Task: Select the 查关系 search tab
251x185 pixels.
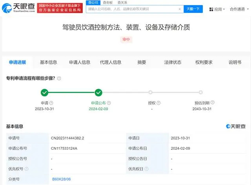Action: (x=122, y=3)
